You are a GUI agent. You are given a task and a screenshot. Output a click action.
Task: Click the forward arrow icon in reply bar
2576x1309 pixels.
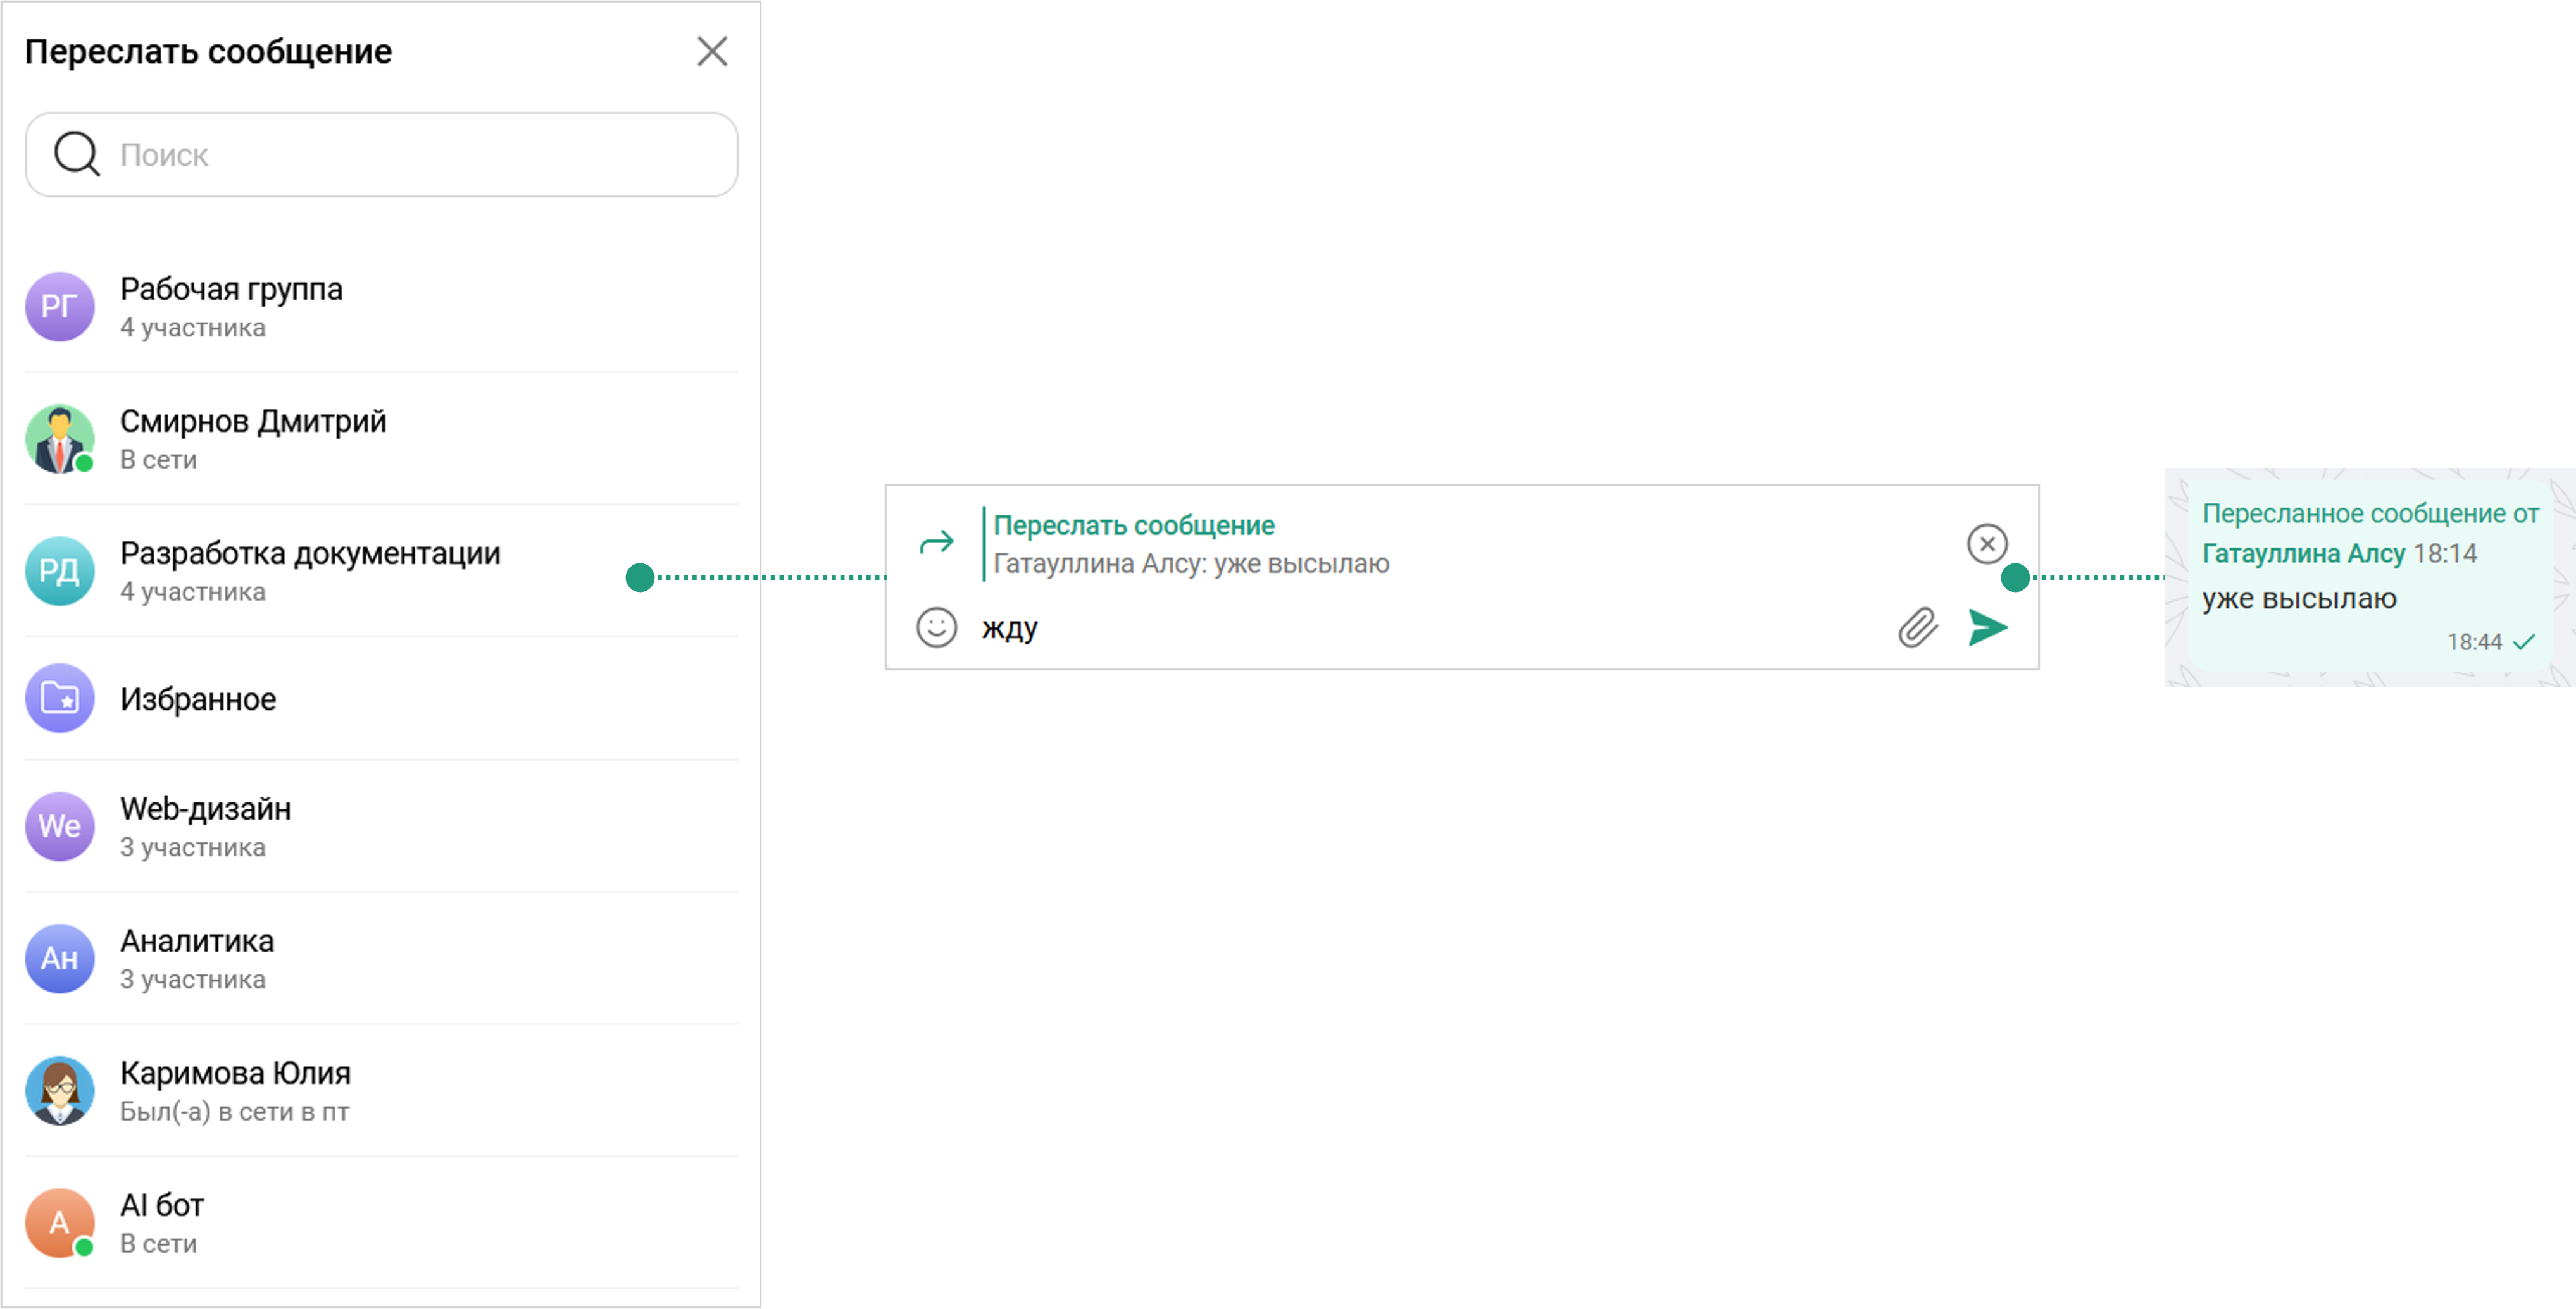(x=936, y=543)
